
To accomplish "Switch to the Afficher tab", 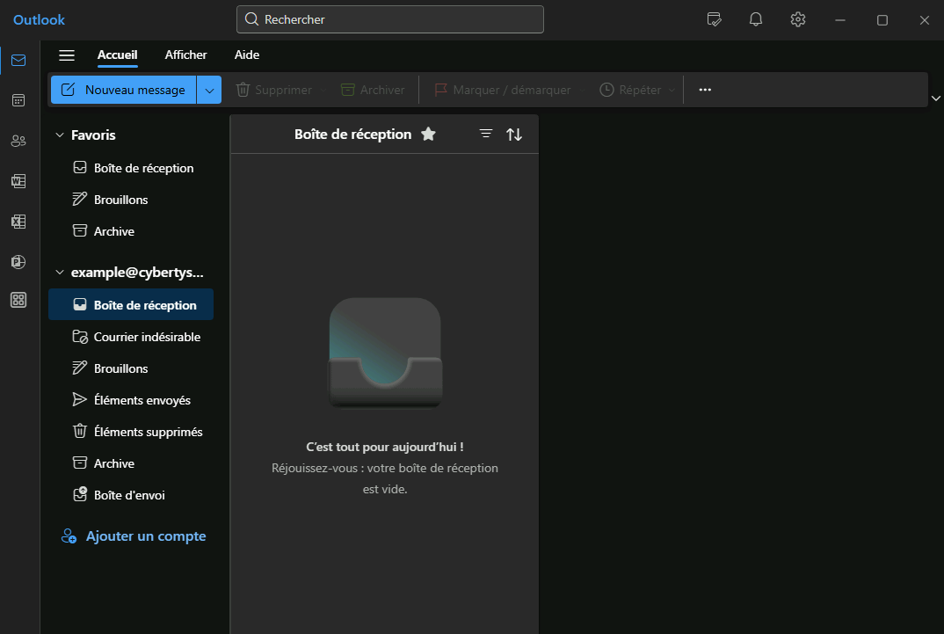I will 185,55.
